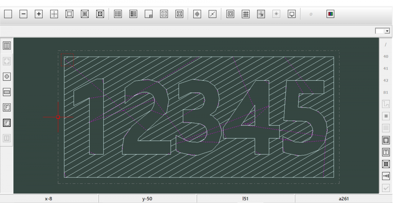393x203 pixels.
Task: Click the 'a261' angle status field
Action: (x=344, y=199)
